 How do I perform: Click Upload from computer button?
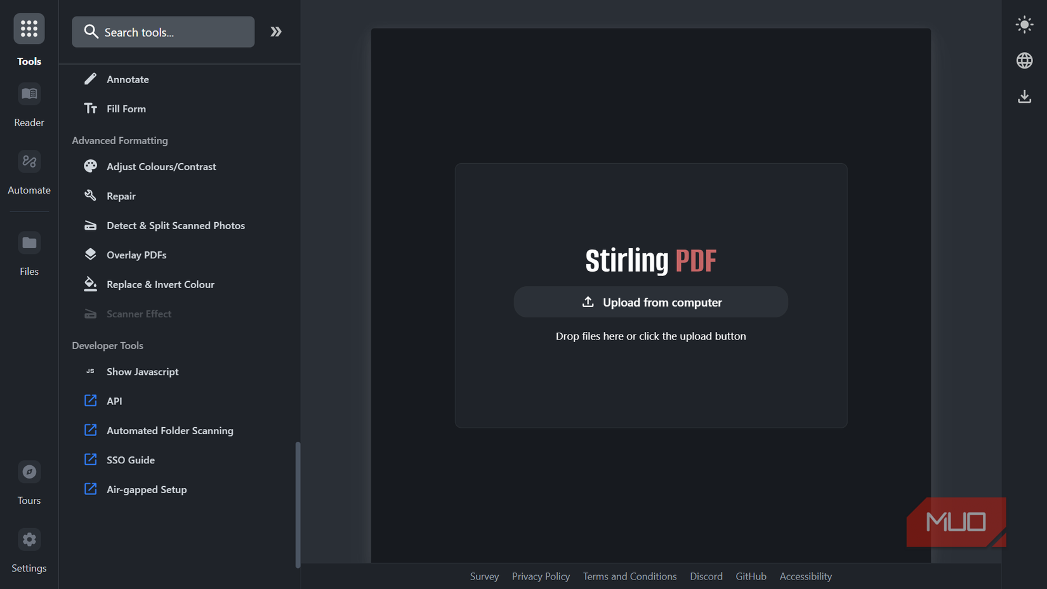(x=650, y=302)
